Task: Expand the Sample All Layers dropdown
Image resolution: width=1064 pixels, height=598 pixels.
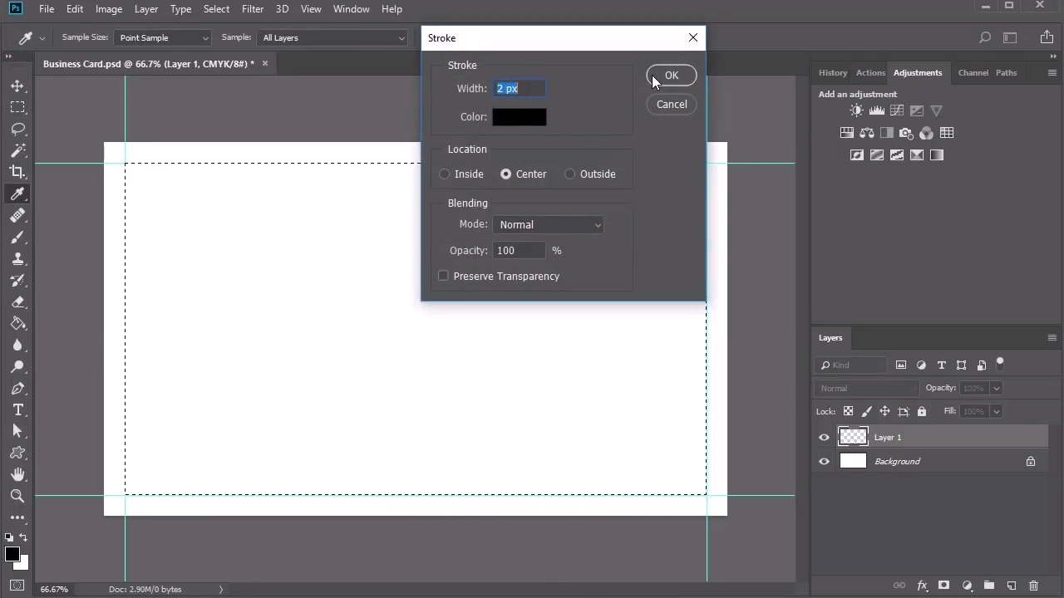Action: click(x=332, y=37)
